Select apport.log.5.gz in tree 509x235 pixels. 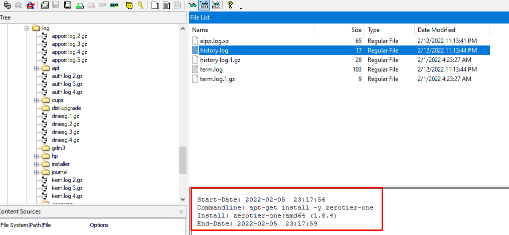point(69,60)
